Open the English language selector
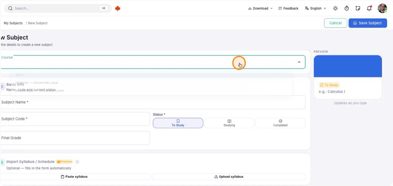The height and width of the screenshot is (186, 393). point(315,9)
